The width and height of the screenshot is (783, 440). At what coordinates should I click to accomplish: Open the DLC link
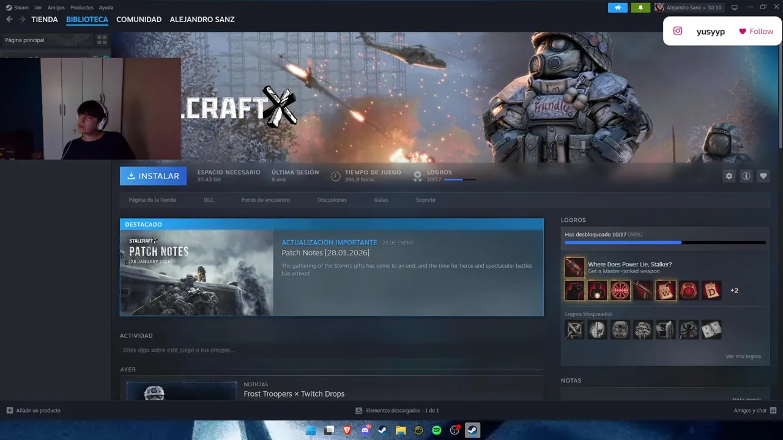209,200
